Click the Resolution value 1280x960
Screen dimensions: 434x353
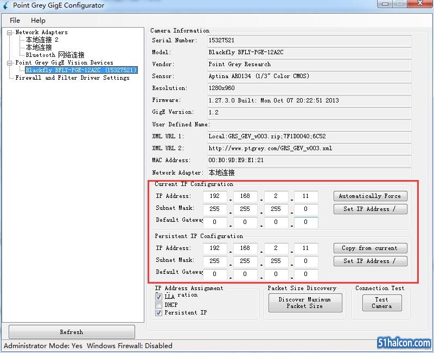pos(309,88)
